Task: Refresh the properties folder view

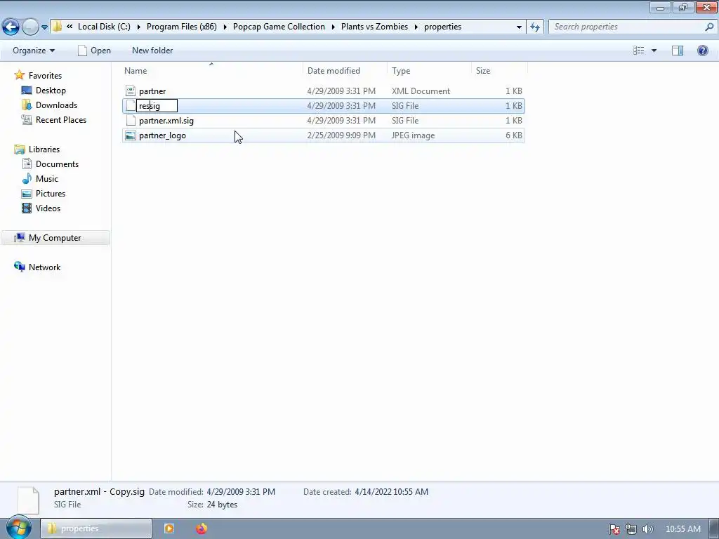Action: [x=535, y=27]
